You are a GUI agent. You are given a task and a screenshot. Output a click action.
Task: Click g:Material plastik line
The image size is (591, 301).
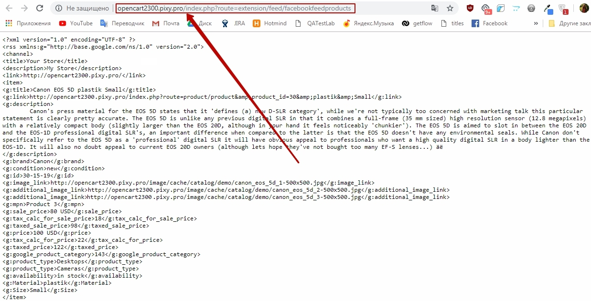[57, 283]
